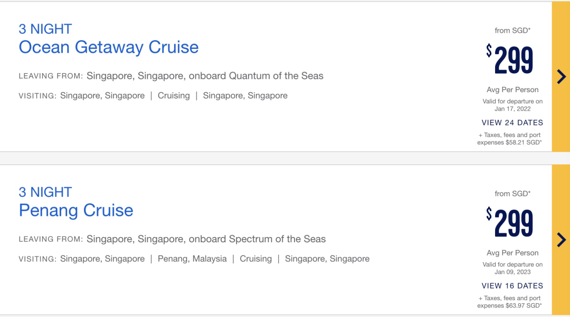Click the Jan 17, 2022 departure date
The height and width of the screenshot is (317, 570).
click(512, 109)
